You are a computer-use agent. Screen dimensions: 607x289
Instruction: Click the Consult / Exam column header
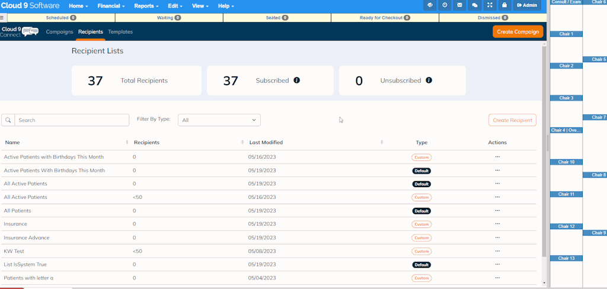pos(566,2)
